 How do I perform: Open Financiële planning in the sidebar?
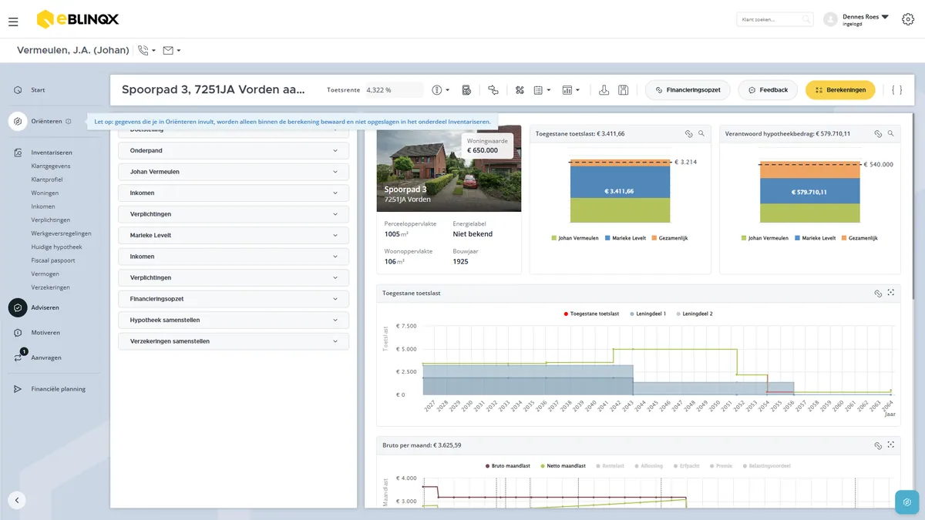[58, 389]
